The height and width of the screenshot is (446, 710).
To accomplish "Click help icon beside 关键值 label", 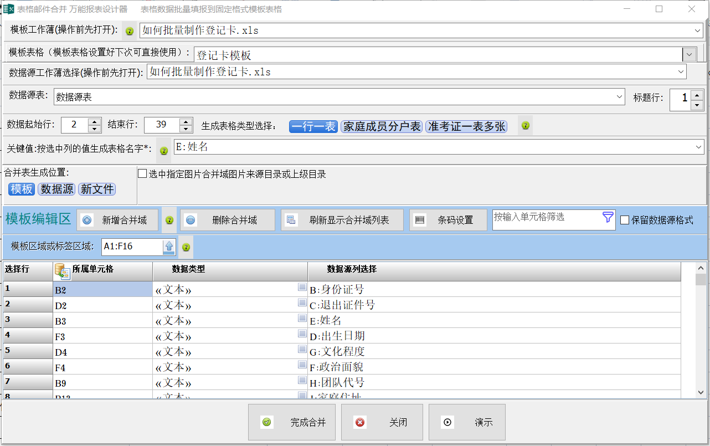I will coord(164,150).
